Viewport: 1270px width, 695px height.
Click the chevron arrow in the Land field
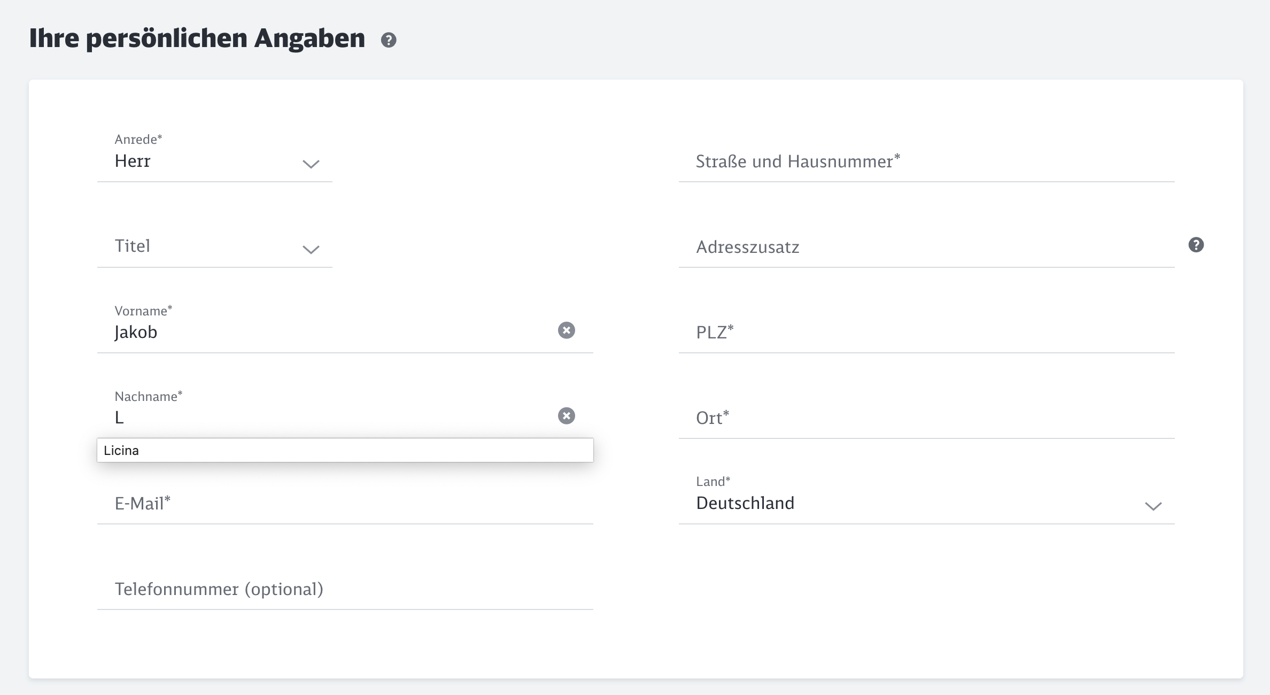coord(1153,506)
